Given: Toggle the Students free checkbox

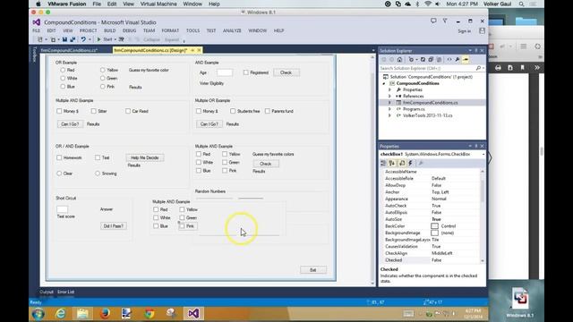Looking at the screenshot, I should [x=233, y=111].
